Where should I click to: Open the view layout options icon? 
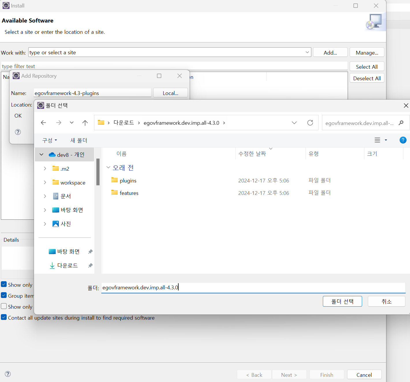pos(377,140)
